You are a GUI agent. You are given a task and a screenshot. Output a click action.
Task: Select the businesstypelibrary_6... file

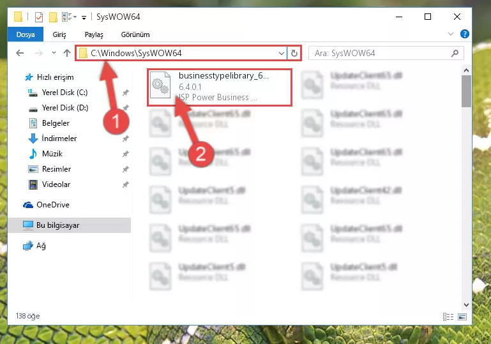220,87
